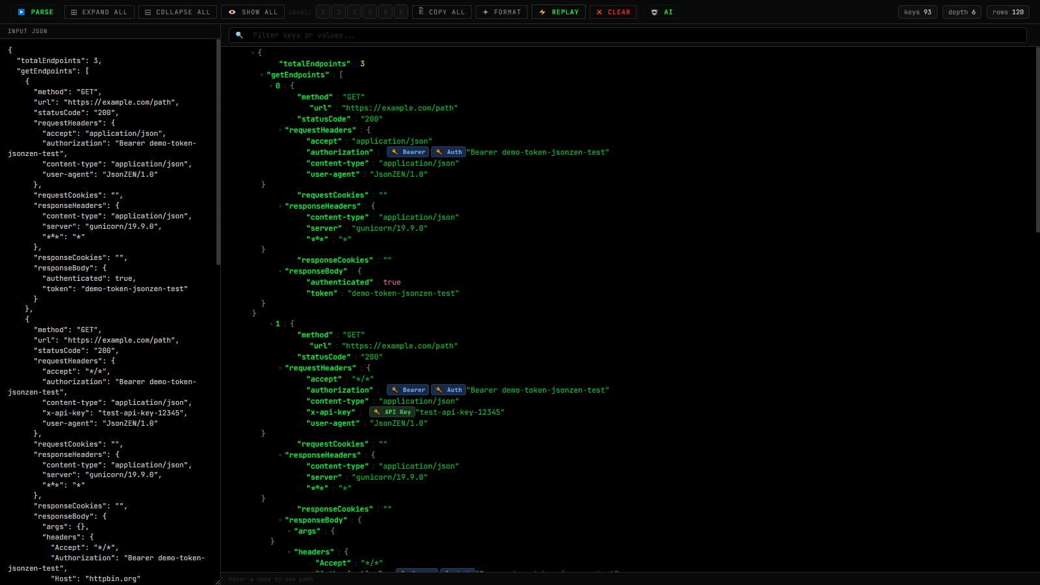1040x585 pixels.
Task: Set tree depth to level 6
Action: [x=401, y=12]
